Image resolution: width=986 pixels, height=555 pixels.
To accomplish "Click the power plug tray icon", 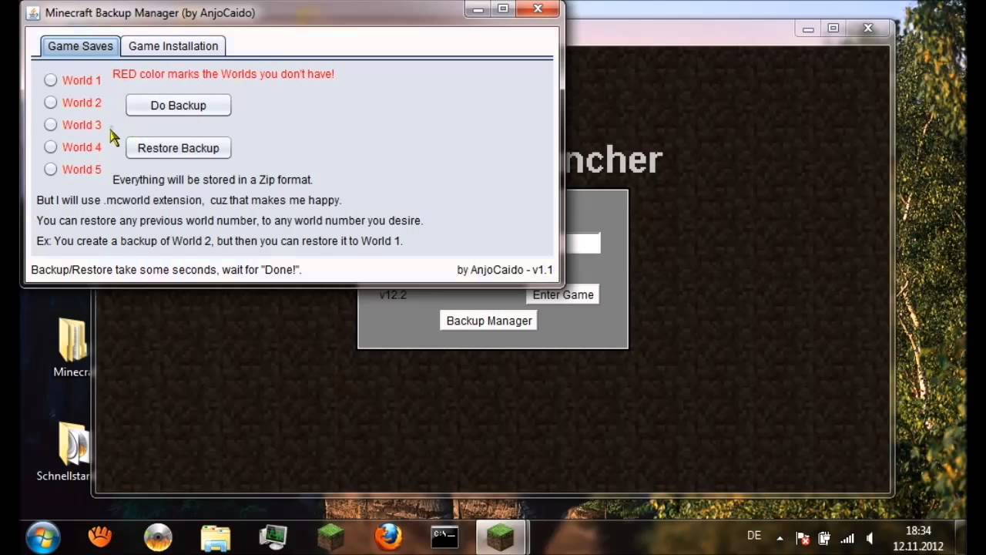I will [x=823, y=538].
